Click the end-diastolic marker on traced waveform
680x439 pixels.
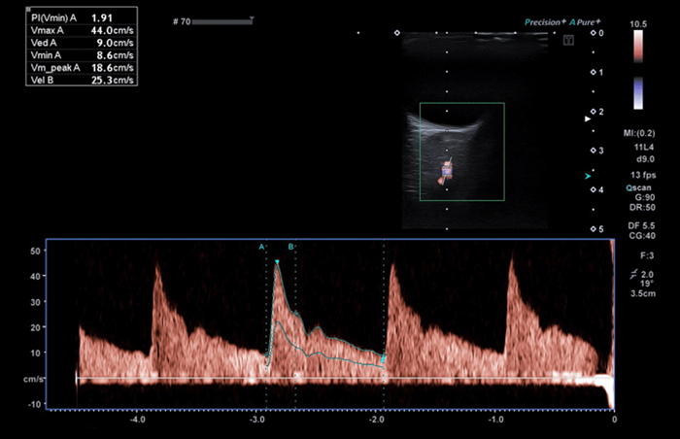click(x=383, y=358)
